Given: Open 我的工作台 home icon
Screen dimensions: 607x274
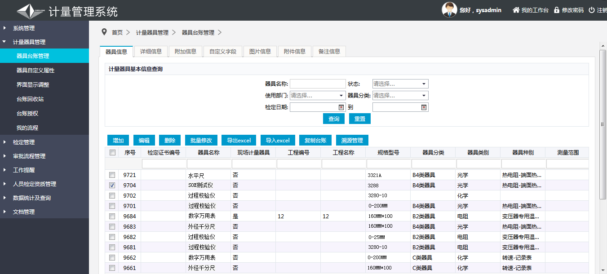Looking at the screenshot, I should (516, 10).
